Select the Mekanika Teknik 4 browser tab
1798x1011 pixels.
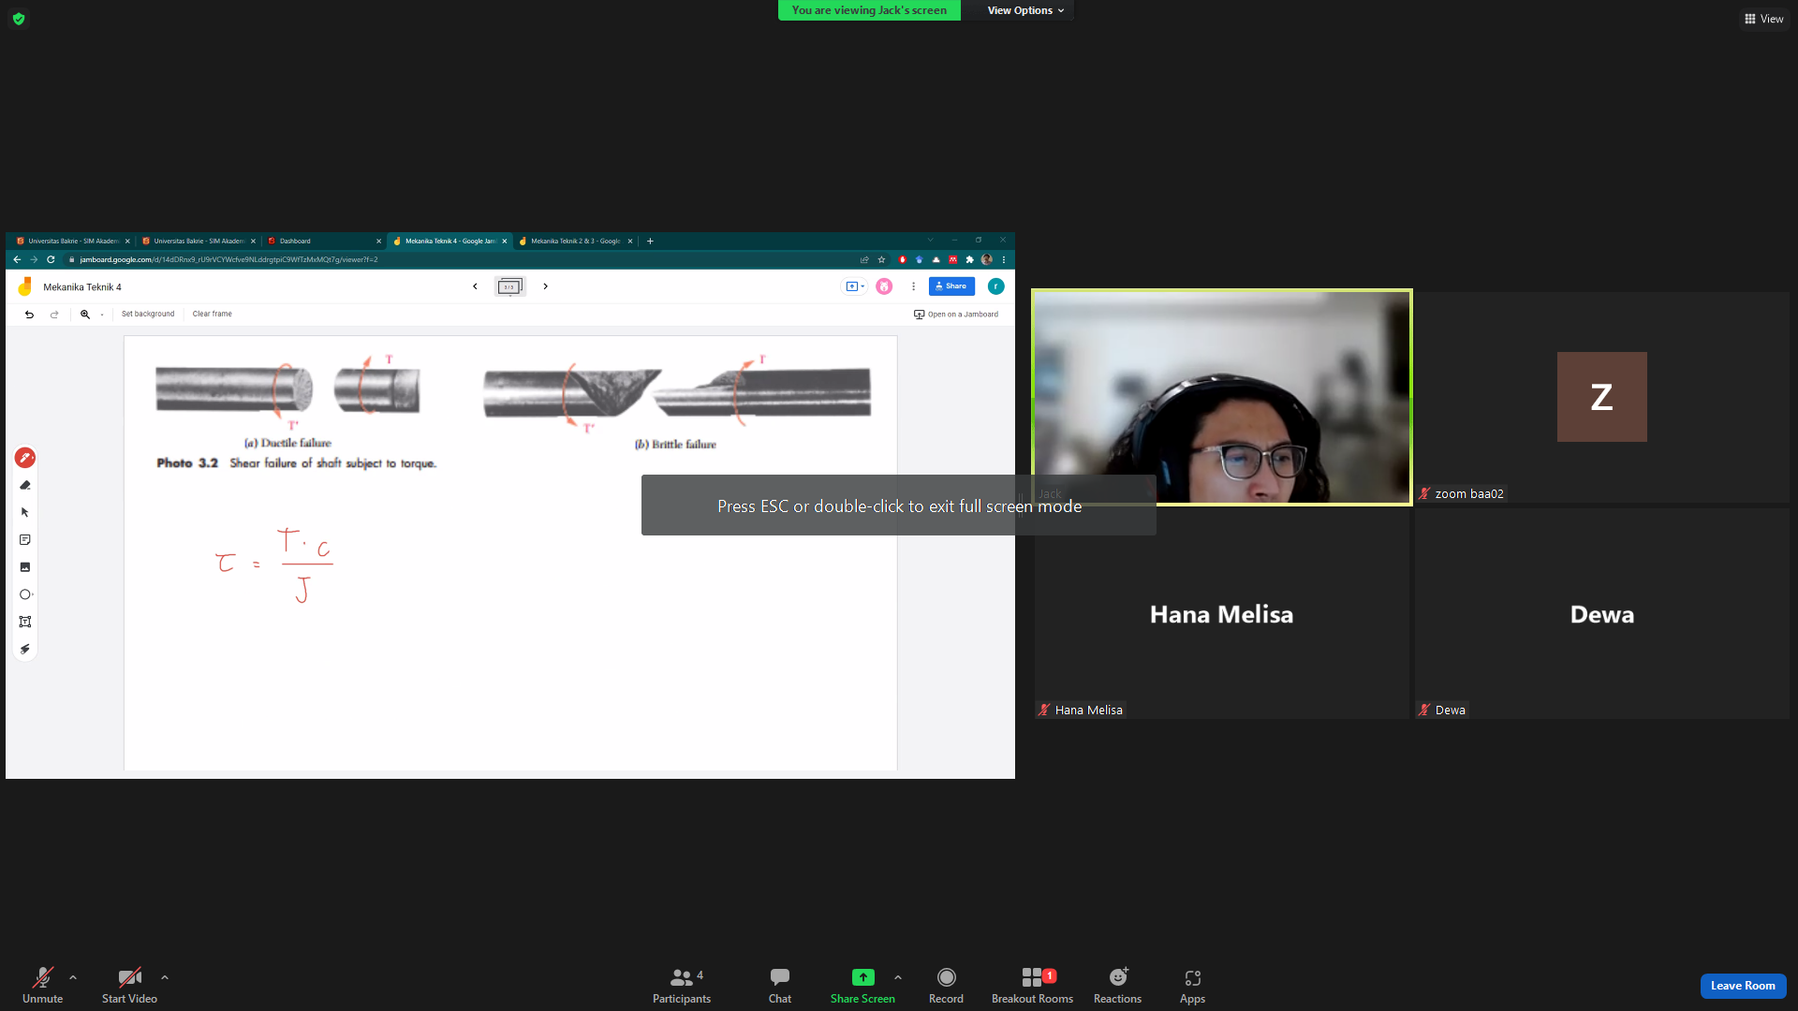[449, 242]
